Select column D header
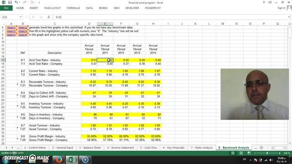The width and height of the screenshot is (292, 164). 89,24
